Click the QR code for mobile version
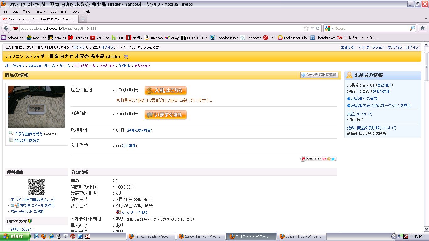Screen dimensions: 429x241 [x=36, y=187]
